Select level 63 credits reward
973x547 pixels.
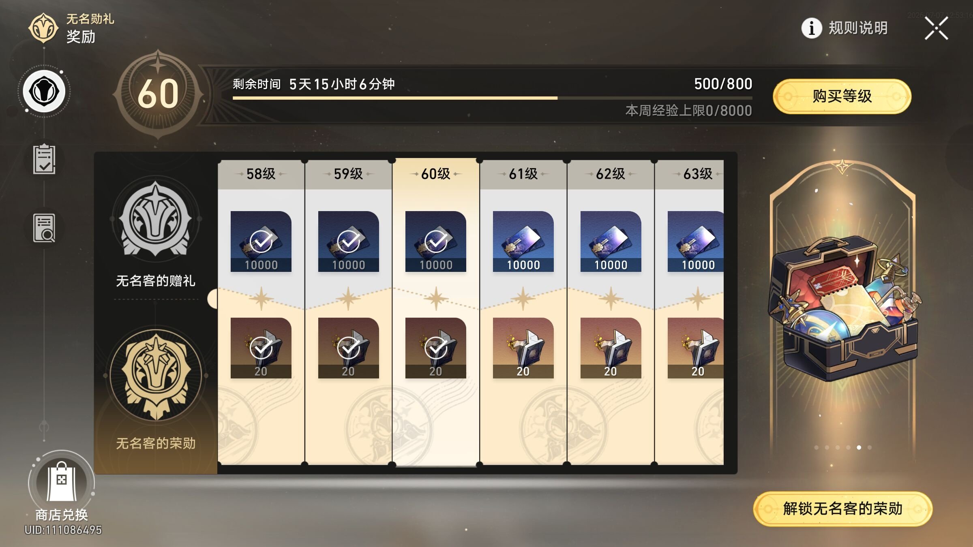(x=696, y=241)
